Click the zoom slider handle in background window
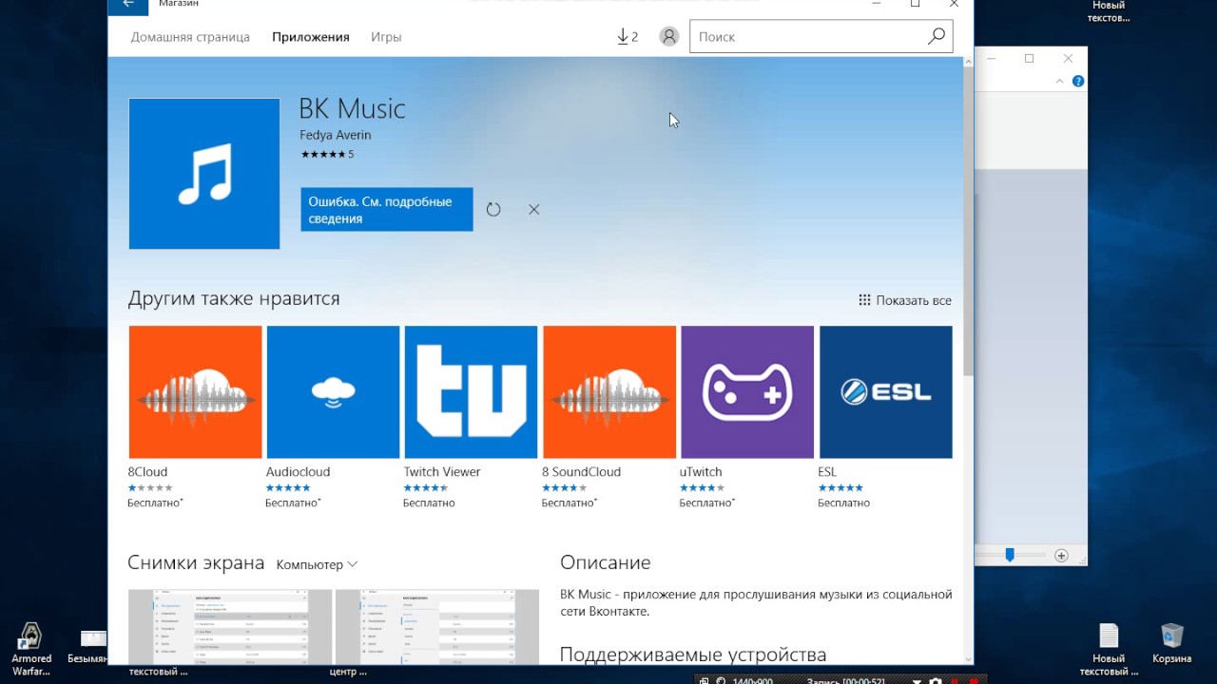The height and width of the screenshot is (684, 1217). click(x=1010, y=555)
